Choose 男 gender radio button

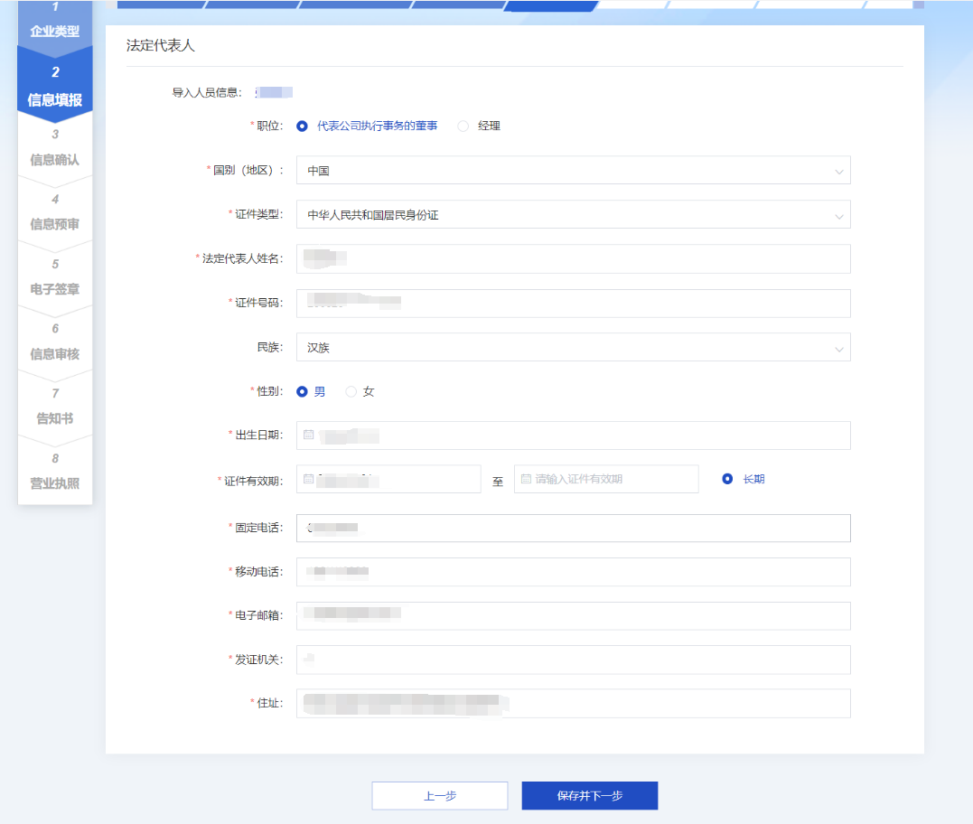point(302,392)
